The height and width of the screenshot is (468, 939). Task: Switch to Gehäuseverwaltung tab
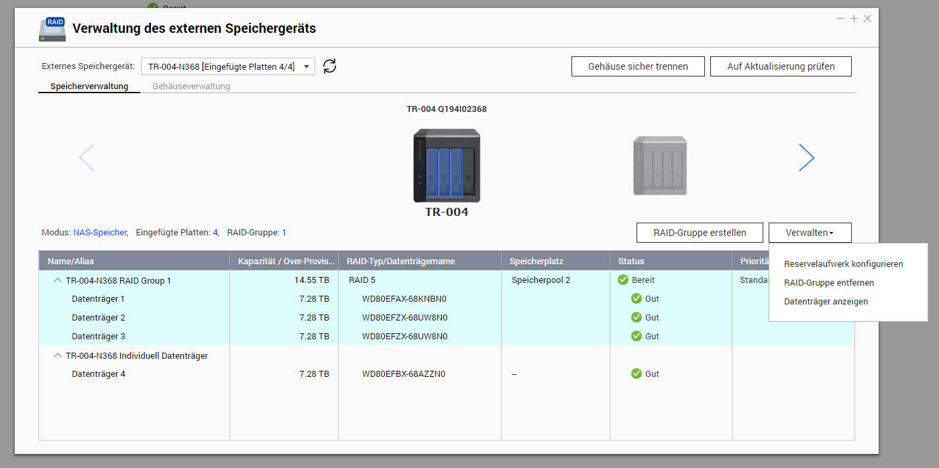click(x=191, y=86)
